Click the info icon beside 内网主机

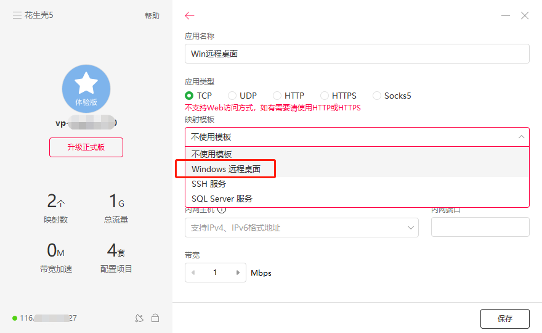pyautogui.click(x=221, y=210)
